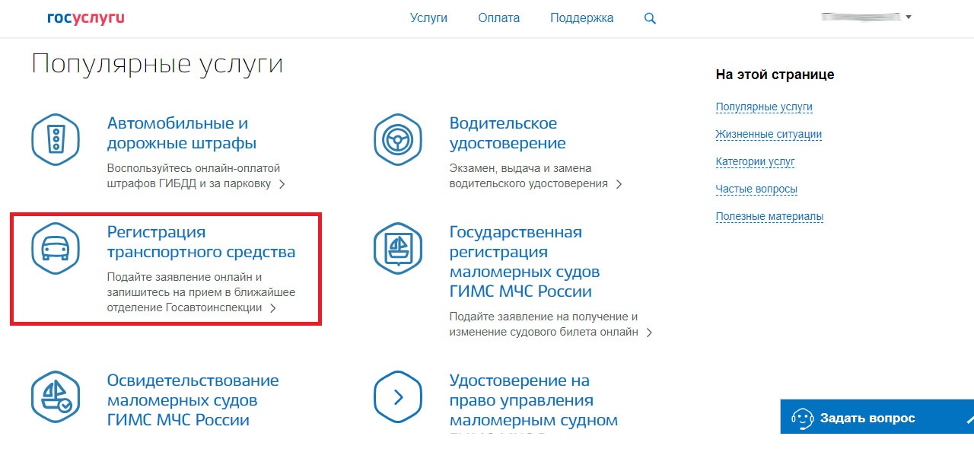
Task: Click the chevron after 'штрафов ГИБДД и за парковку'
Action: [282, 184]
